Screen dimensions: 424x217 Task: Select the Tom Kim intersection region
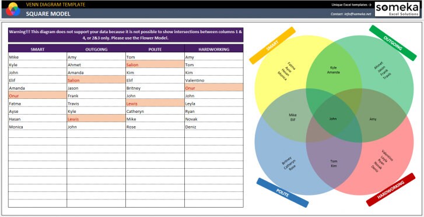click(x=334, y=163)
